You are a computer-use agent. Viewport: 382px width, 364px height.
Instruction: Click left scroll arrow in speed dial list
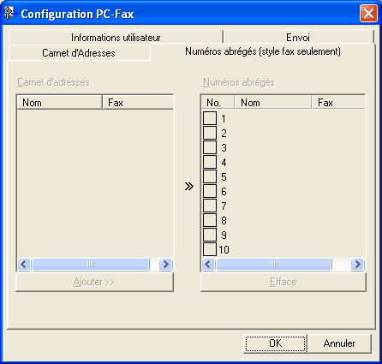tap(208, 264)
